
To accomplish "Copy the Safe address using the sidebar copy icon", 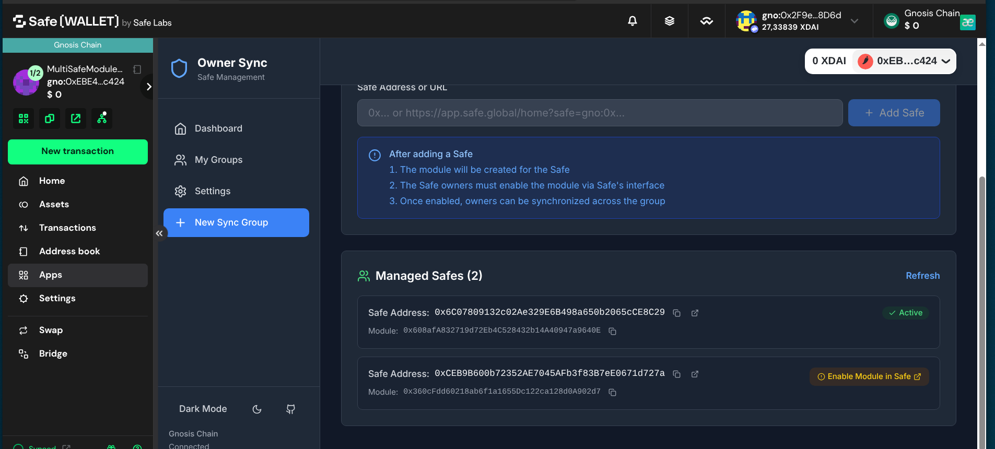I will [x=50, y=119].
